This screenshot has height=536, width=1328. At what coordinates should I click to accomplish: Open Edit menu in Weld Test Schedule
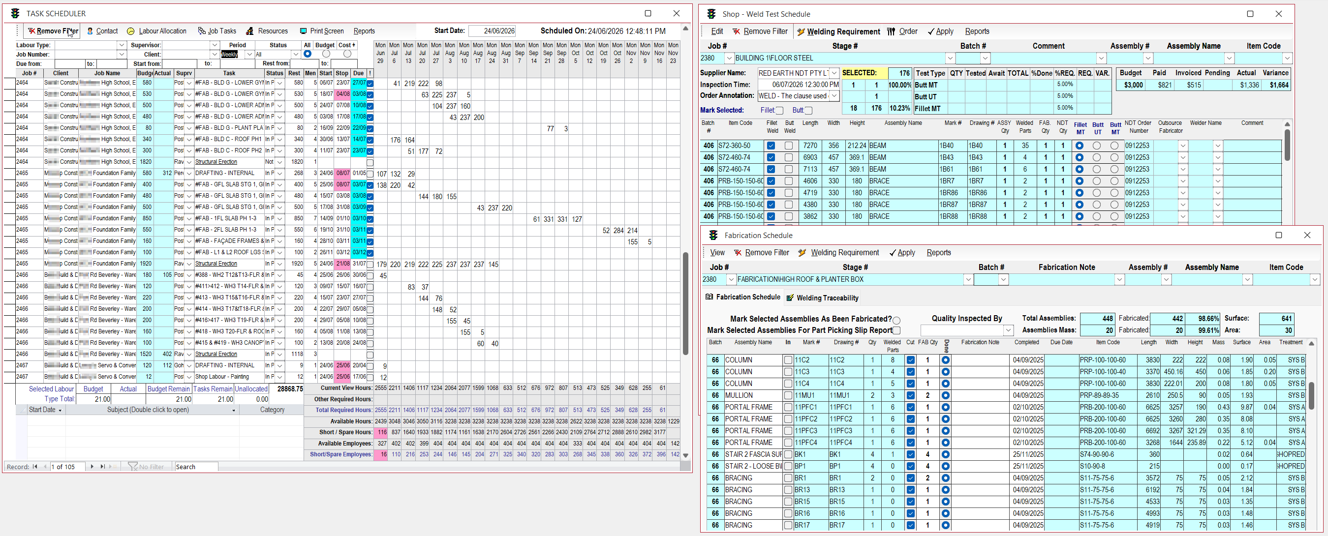[x=716, y=31]
